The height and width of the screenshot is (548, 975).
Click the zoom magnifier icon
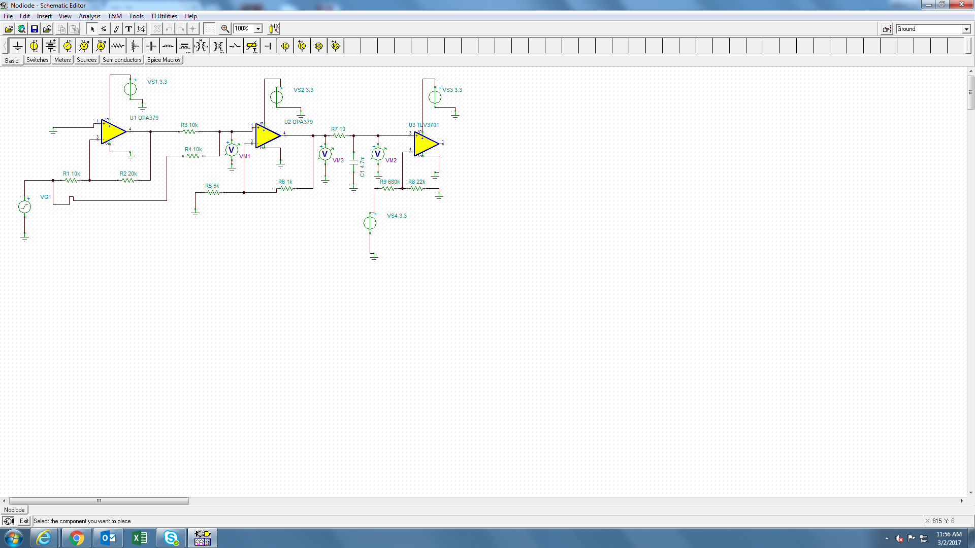225,29
